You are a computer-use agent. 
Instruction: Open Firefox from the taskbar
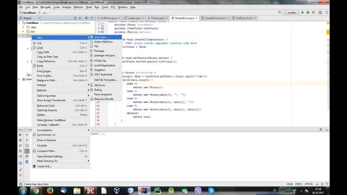(x=50, y=191)
